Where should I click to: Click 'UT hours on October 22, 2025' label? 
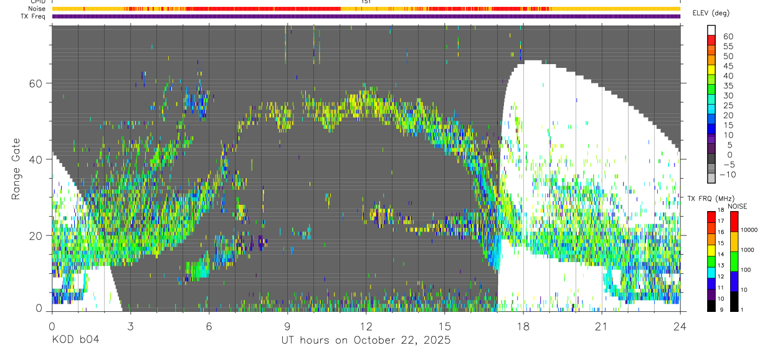[x=365, y=341]
